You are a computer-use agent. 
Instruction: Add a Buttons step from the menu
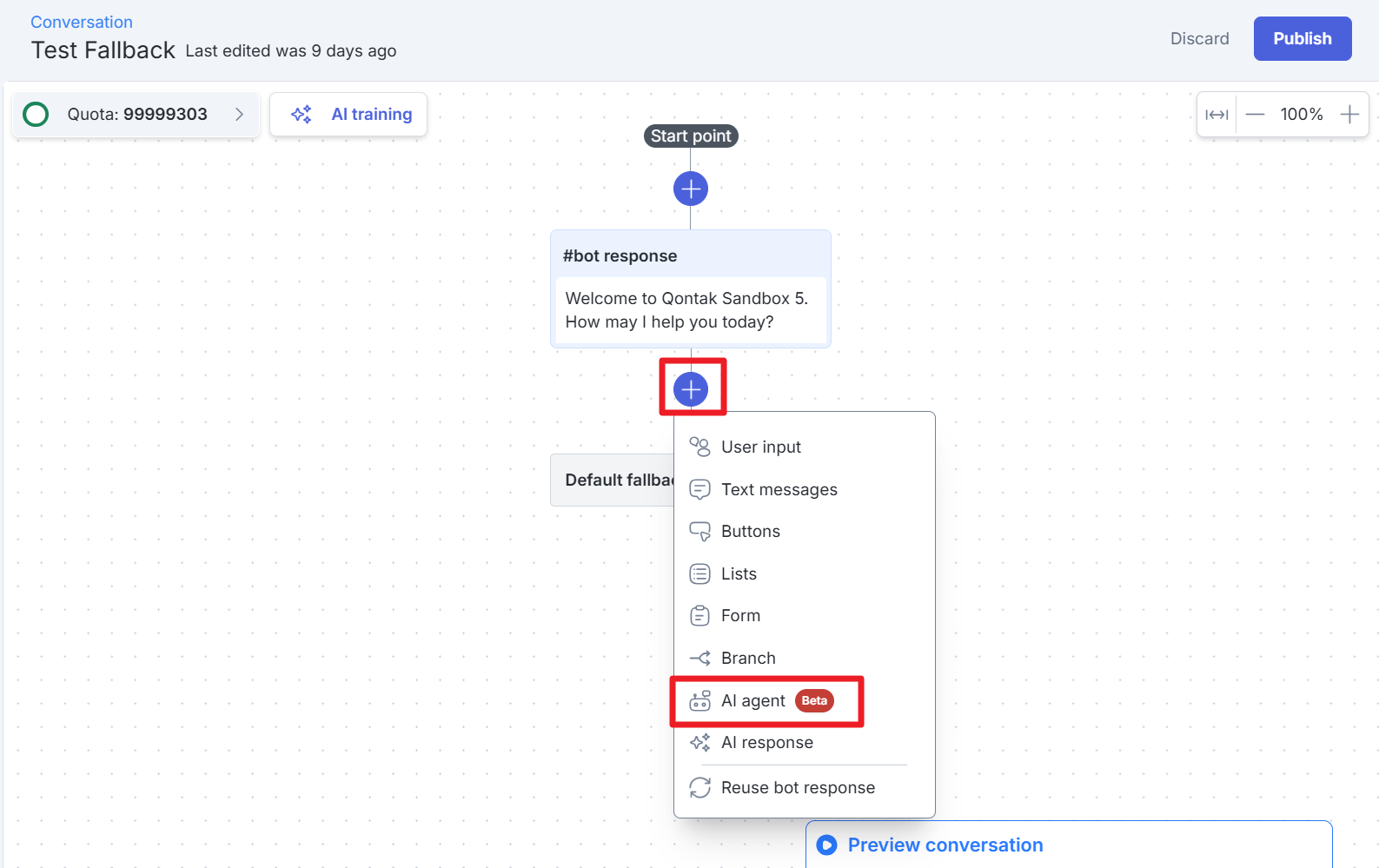pyautogui.click(x=750, y=532)
